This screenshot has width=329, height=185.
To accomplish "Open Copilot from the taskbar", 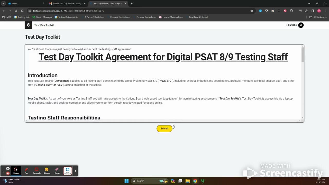I will tap(172, 181).
